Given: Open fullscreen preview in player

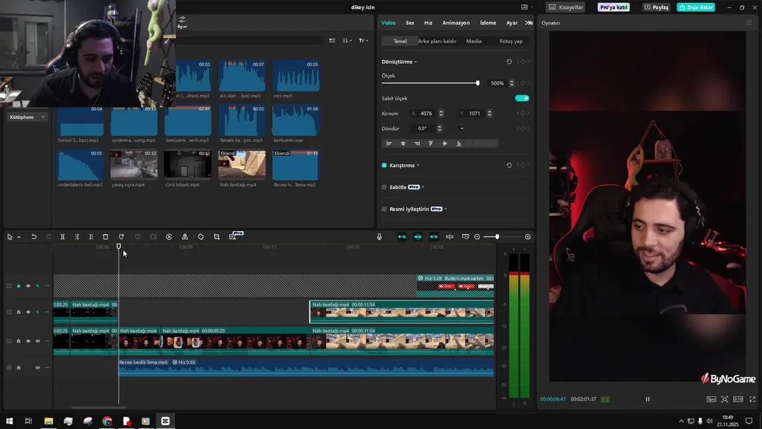Looking at the screenshot, I should (752, 399).
